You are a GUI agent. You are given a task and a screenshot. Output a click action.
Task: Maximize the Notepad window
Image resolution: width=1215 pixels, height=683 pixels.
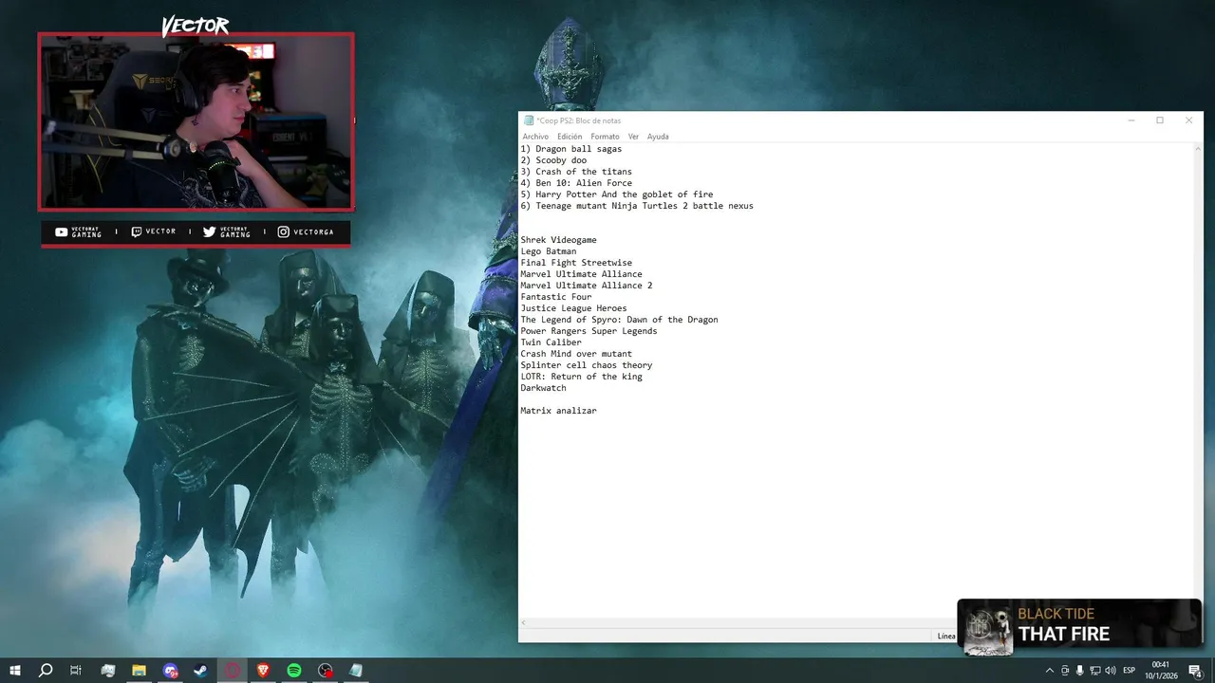[x=1160, y=120]
